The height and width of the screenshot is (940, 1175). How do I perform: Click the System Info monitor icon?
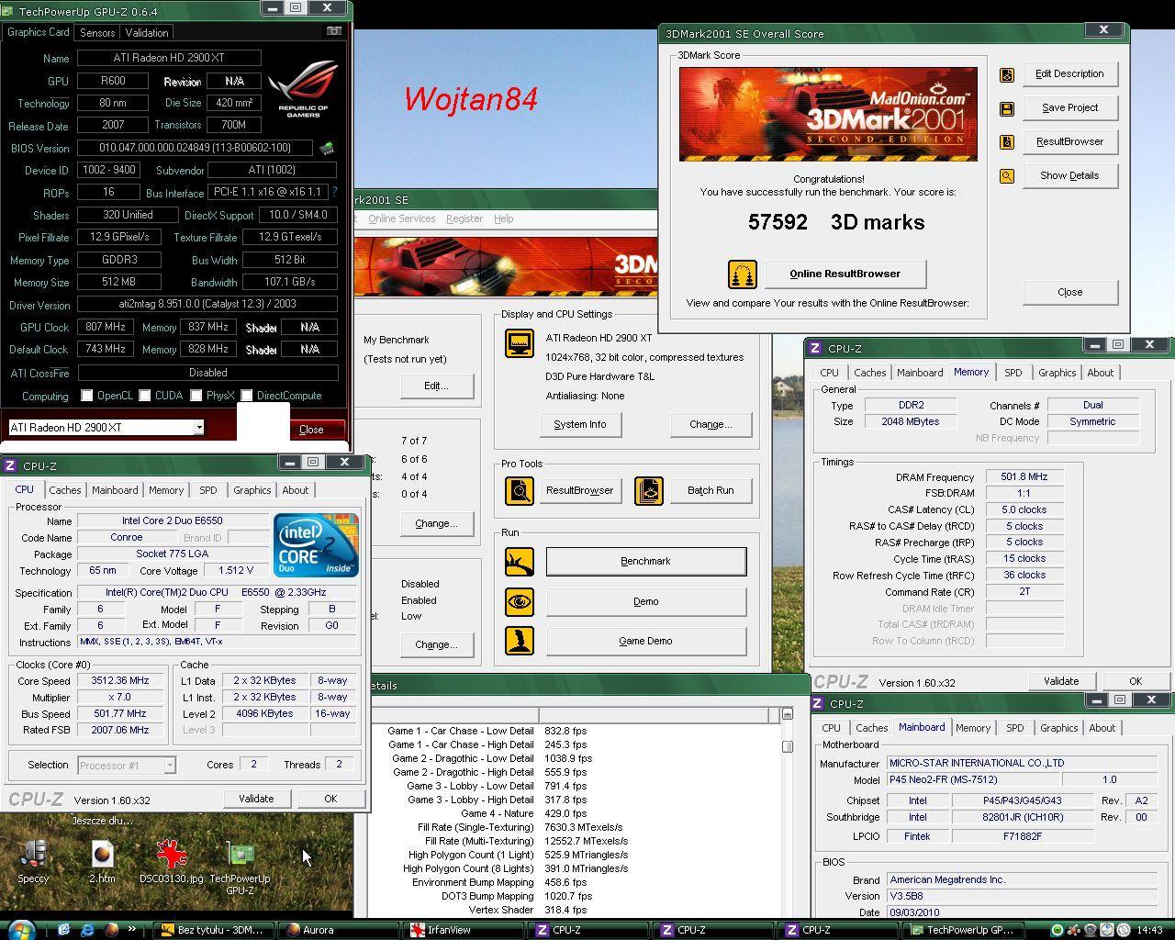tap(520, 343)
